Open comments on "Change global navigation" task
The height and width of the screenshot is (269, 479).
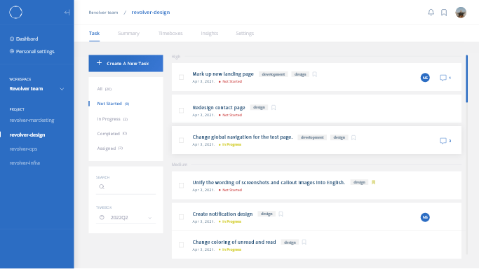point(445,141)
